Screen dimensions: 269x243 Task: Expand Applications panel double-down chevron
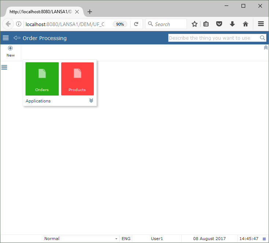(x=91, y=101)
